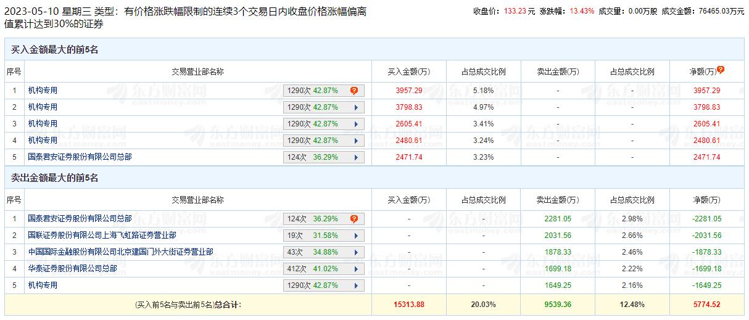Click arrow icon in buy table row 2

click(x=356, y=107)
